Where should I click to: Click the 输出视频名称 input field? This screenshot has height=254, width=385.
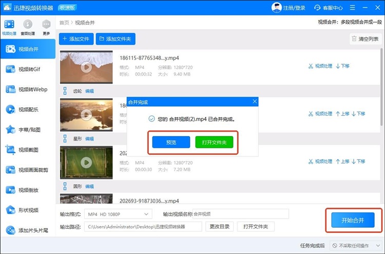241,214
